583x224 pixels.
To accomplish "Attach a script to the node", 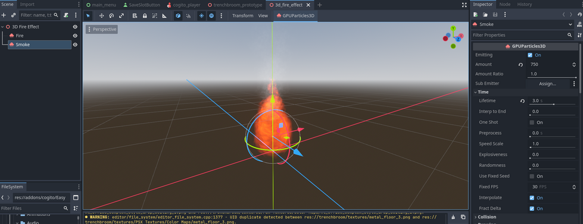I will click(66, 15).
